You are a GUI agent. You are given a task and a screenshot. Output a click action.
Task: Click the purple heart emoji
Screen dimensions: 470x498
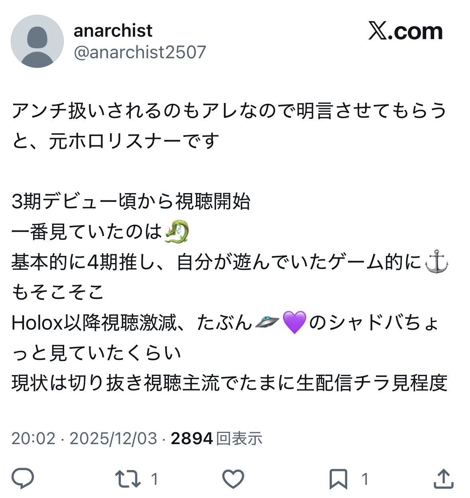(294, 322)
